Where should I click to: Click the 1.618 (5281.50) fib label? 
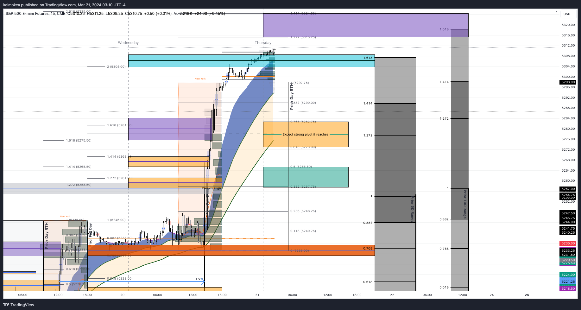click(120, 125)
